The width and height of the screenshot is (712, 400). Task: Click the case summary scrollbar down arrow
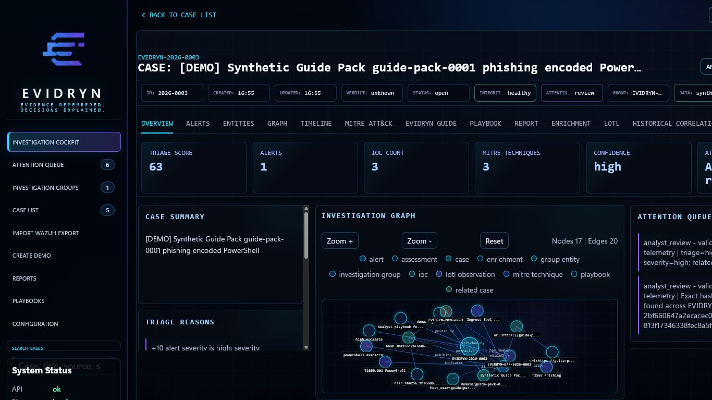tap(306, 347)
